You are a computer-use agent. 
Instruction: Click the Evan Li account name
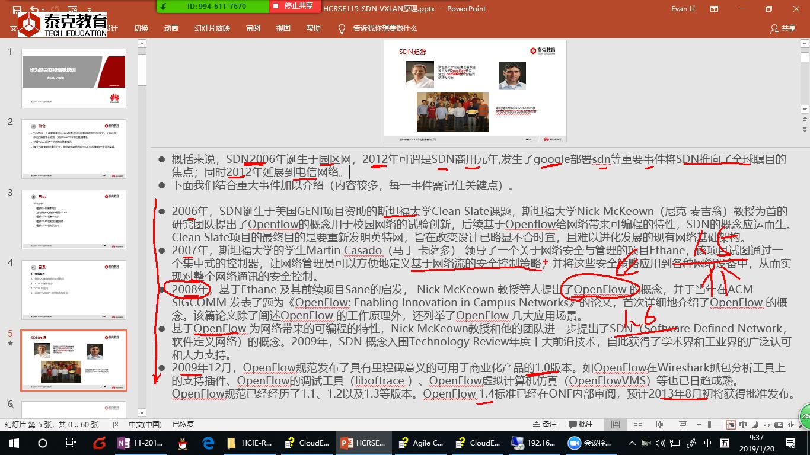tap(683, 8)
